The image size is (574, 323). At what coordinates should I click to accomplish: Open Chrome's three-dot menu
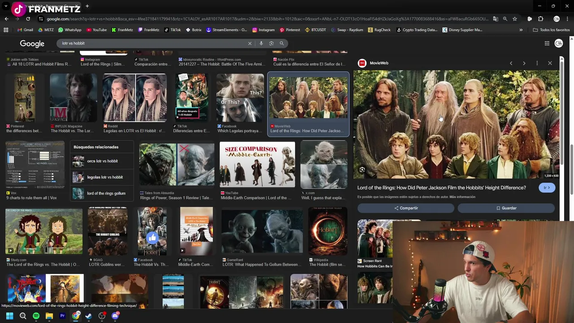click(568, 19)
